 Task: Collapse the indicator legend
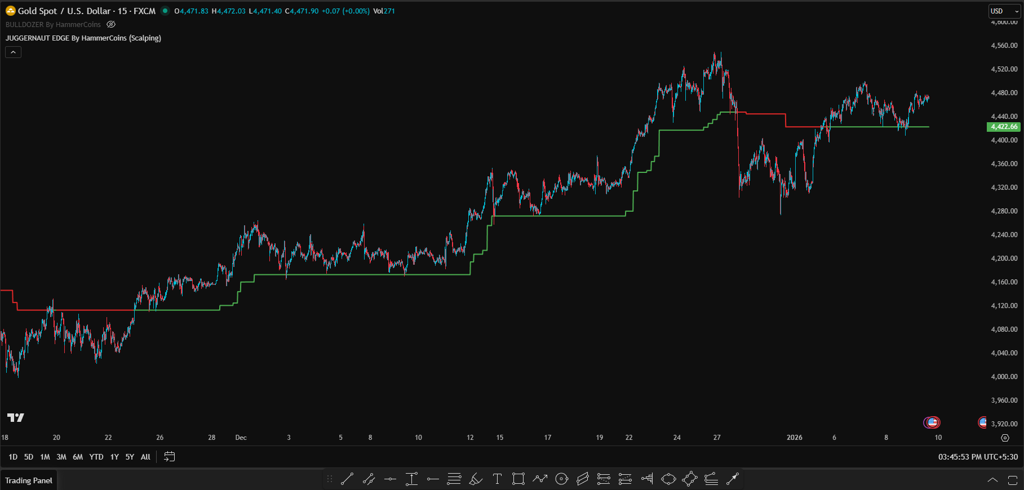[13, 52]
